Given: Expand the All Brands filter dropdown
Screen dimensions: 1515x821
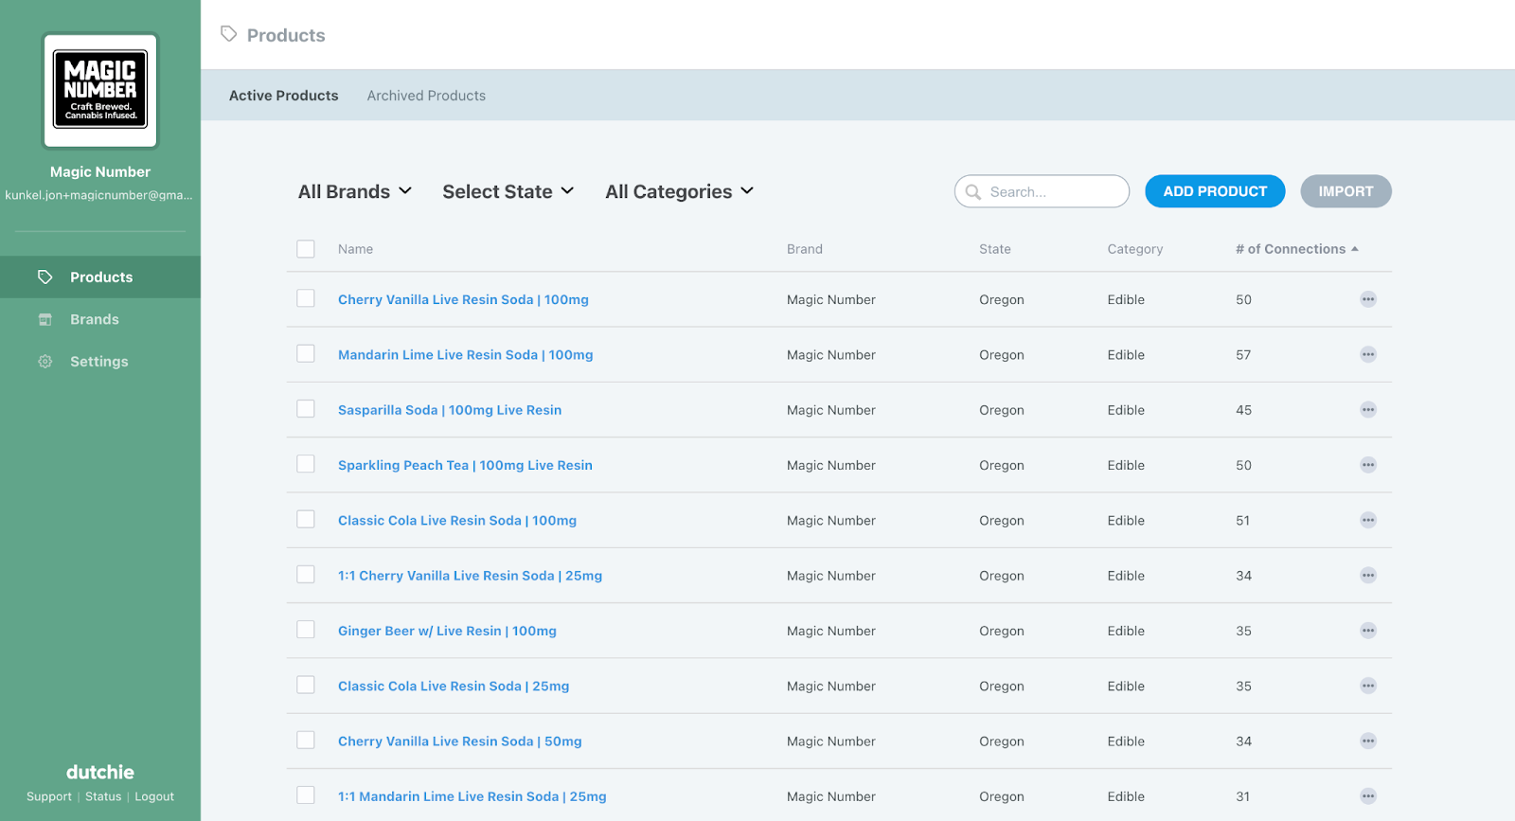Looking at the screenshot, I should pyautogui.click(x=355, y=191).
